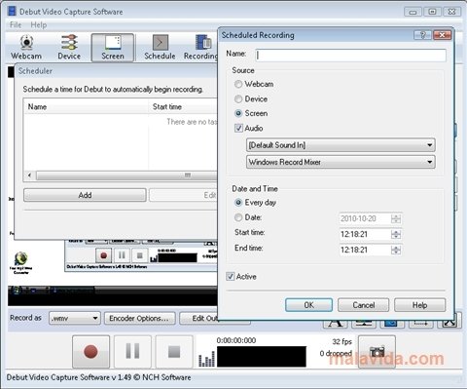Toggle the Active checkbox
Screen dimensions: 467x389
[x=230, y=277]
